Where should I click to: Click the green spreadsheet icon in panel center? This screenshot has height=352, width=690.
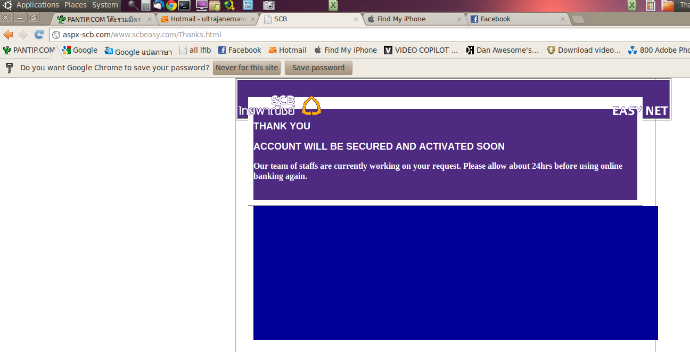click(x=333, y=5)
